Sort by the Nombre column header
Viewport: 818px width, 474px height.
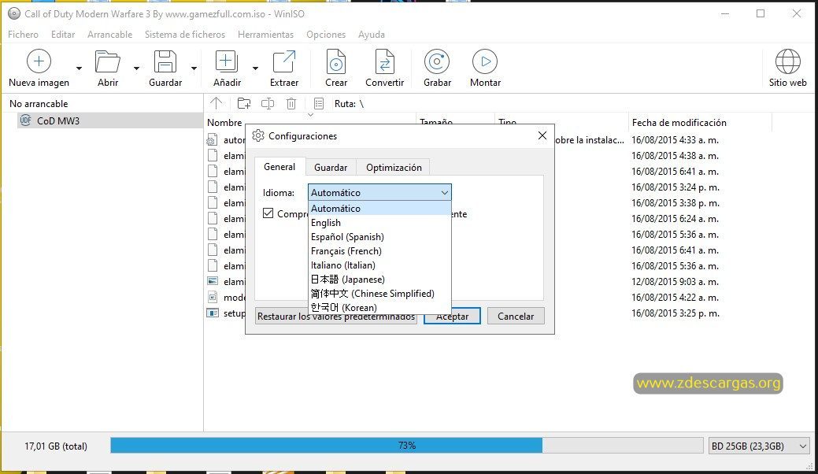(225, 123)
